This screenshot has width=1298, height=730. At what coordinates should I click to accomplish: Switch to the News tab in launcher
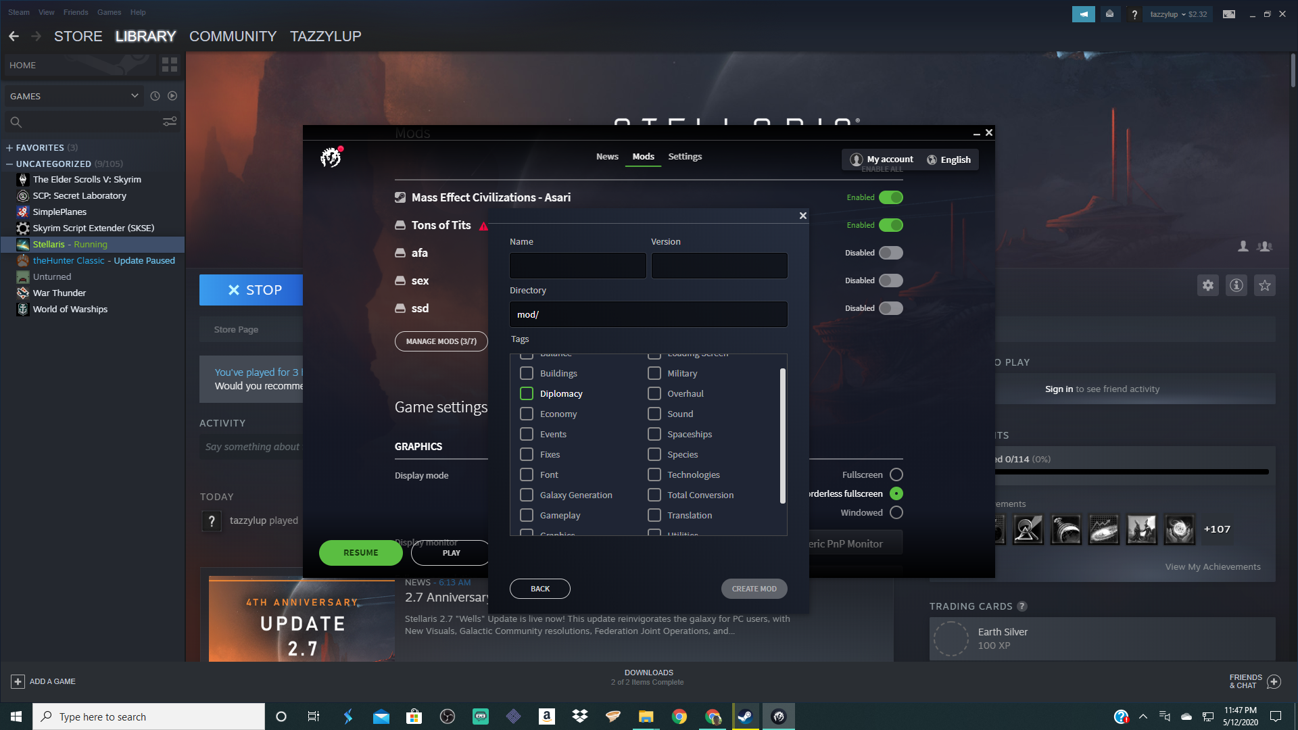coord(607,156)
